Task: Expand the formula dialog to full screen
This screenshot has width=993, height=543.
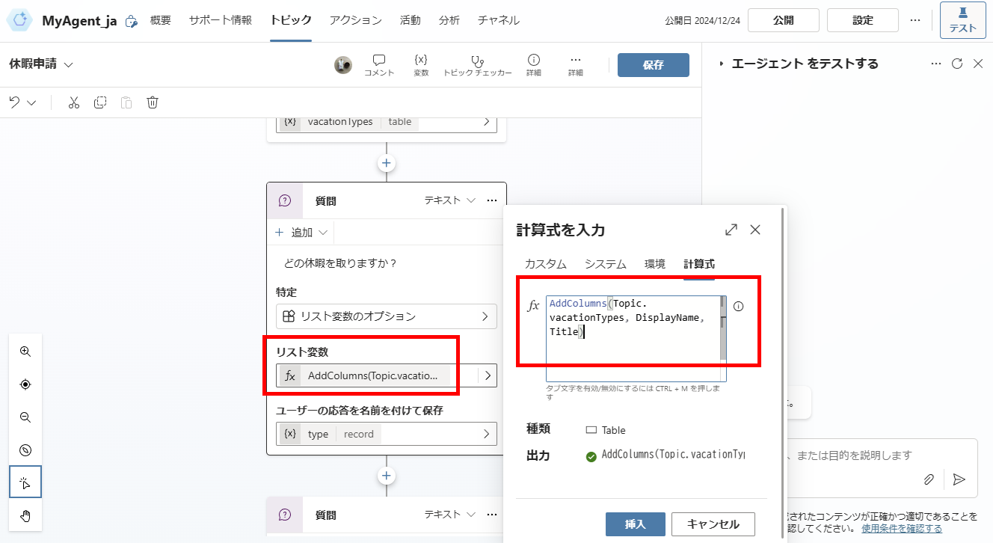Action: (731, 230)
